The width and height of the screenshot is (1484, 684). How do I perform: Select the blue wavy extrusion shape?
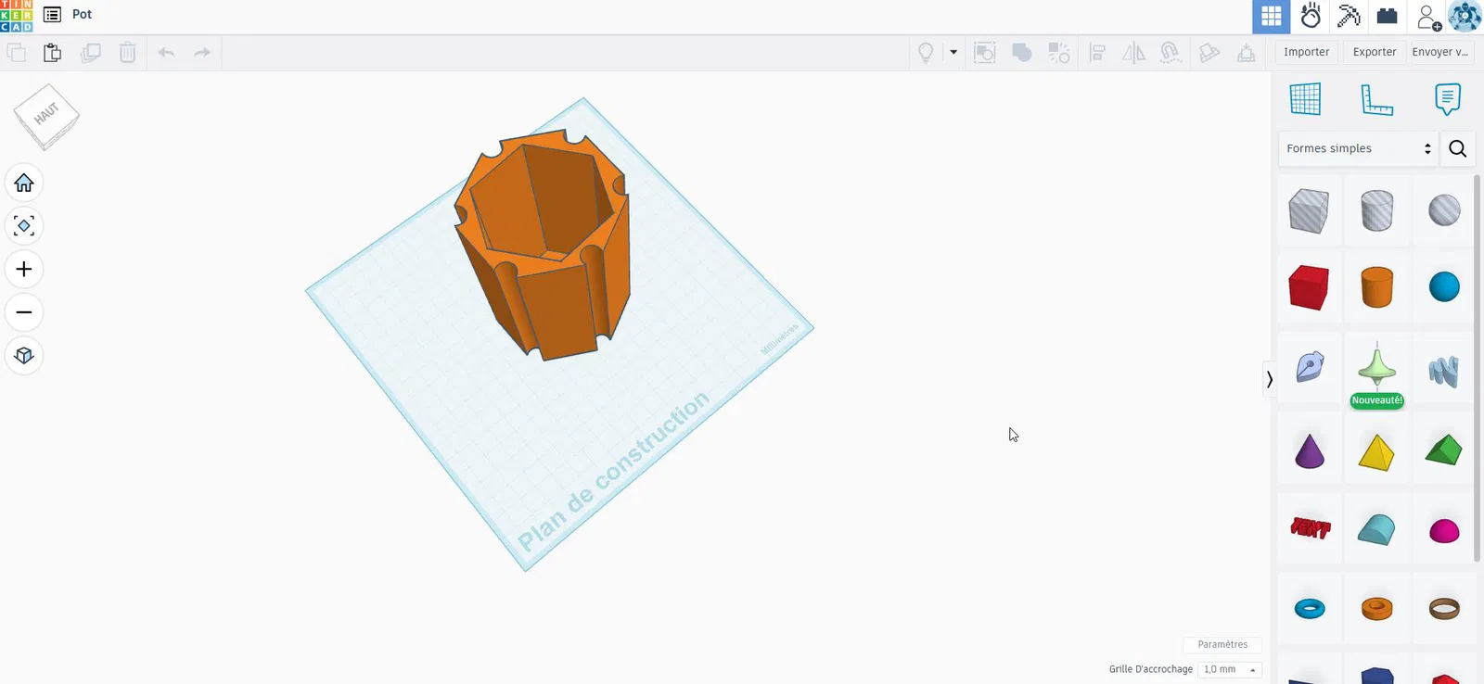click(1444, 371)
